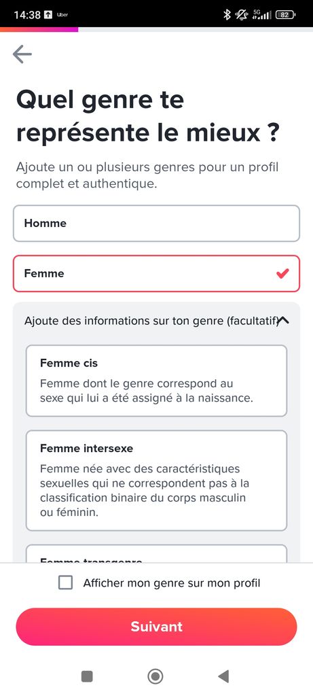Tap the Uber notification icon
The height and width of the screenshot is (696, 313).
coord(62,15)
